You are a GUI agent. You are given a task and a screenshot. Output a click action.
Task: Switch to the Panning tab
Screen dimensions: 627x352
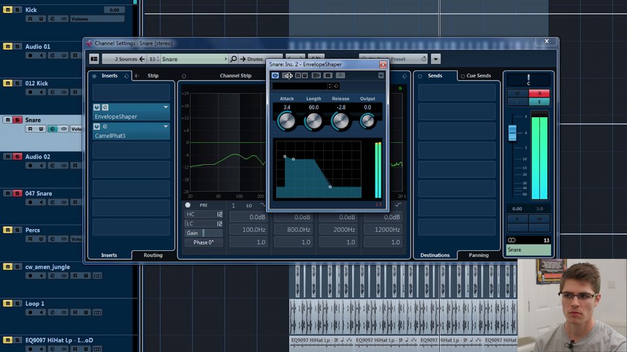tap(479, 255)
